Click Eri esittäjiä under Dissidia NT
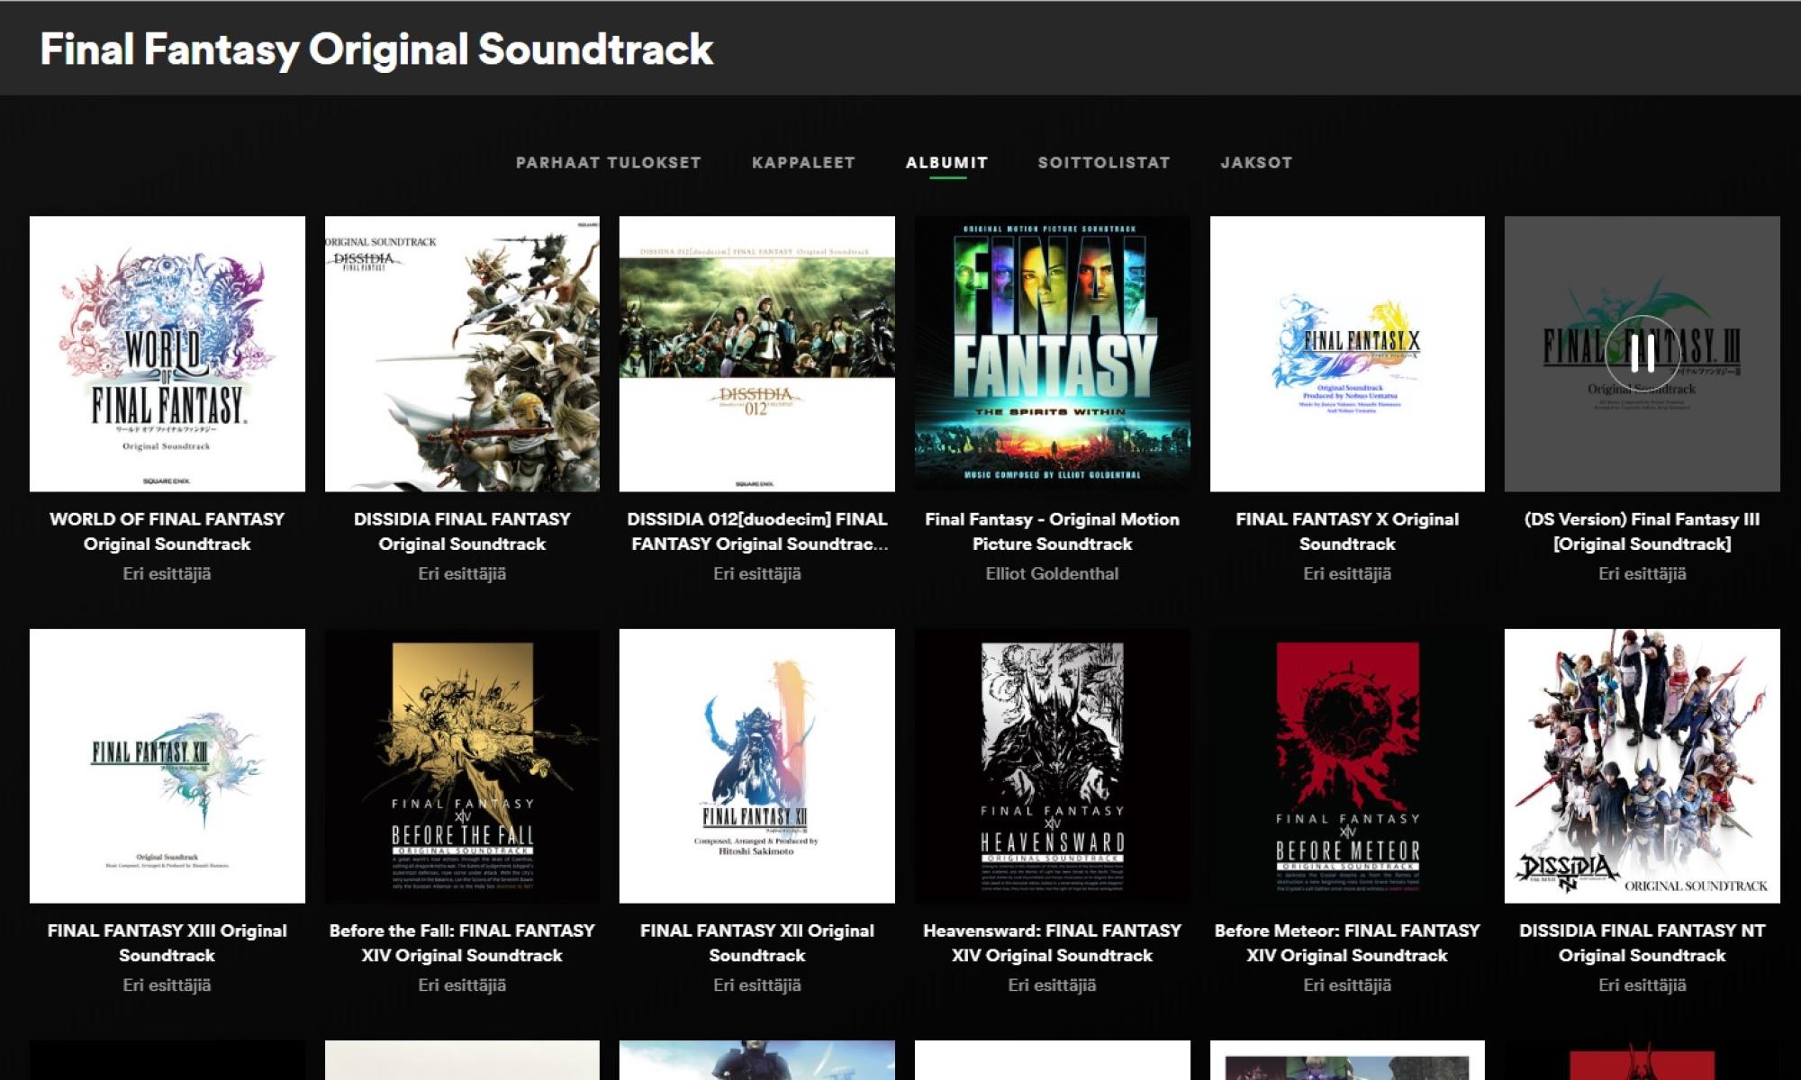 (x=1643, y=985)
